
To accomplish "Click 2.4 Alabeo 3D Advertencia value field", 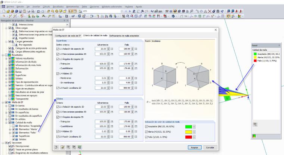I will point(101,131).
